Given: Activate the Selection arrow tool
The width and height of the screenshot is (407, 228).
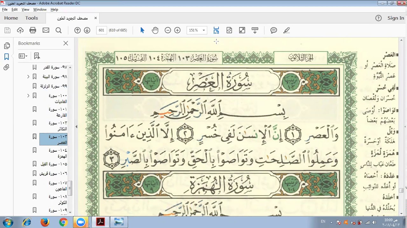Looking at the screenshot, I should click(142, 30).
